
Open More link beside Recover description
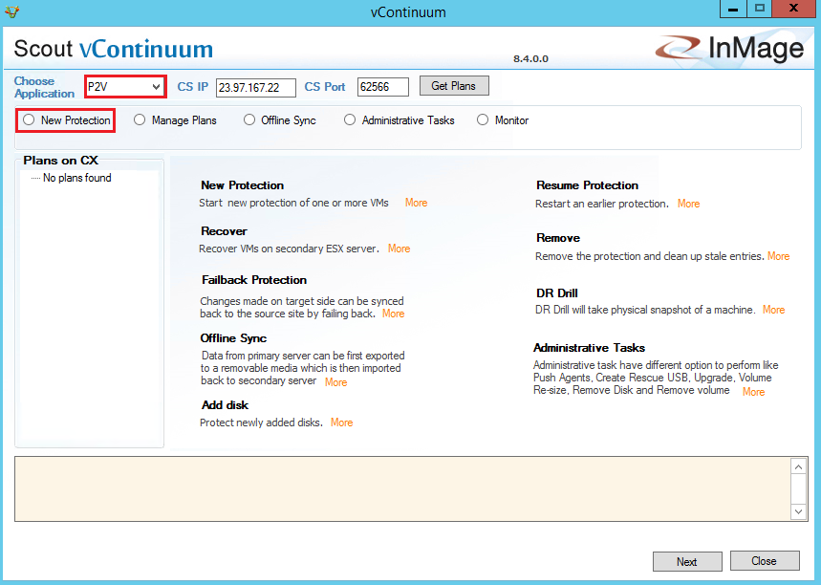399,249
